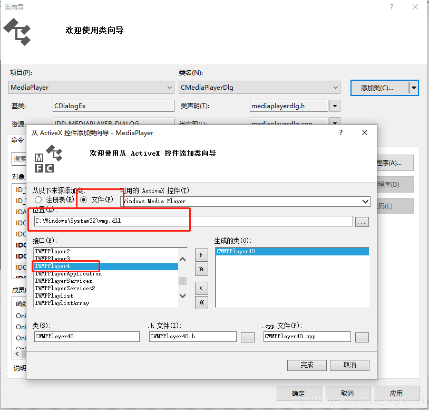The width and height of the screenshot is (429, 410).
Task: Remove selected class with < button
Action: coord(201,288)
